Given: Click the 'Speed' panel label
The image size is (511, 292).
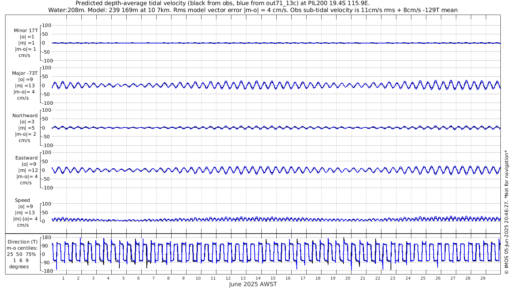Looking at the screenshot, I should [x=23, y=200].
